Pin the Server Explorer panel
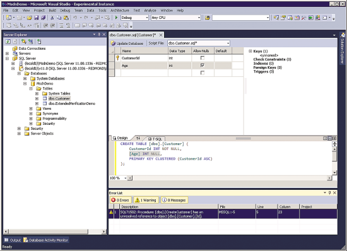The image size is (347, 251). [x=99, y=35]
